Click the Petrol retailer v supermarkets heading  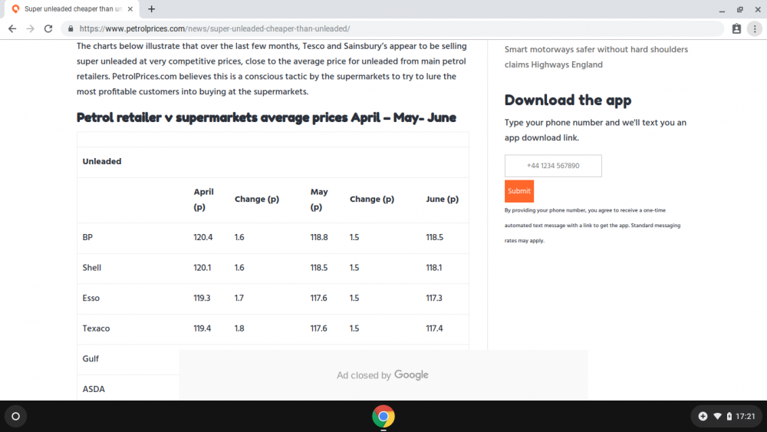click(x=266, y=117)
